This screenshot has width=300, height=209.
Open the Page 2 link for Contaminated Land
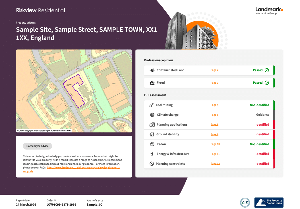coord(214,70)
